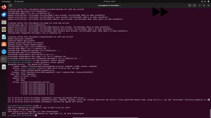Screen dimensions: 211x118
Task: Click 'Started The Apache HTTP Server.' log line
Action: pos(46,102)
